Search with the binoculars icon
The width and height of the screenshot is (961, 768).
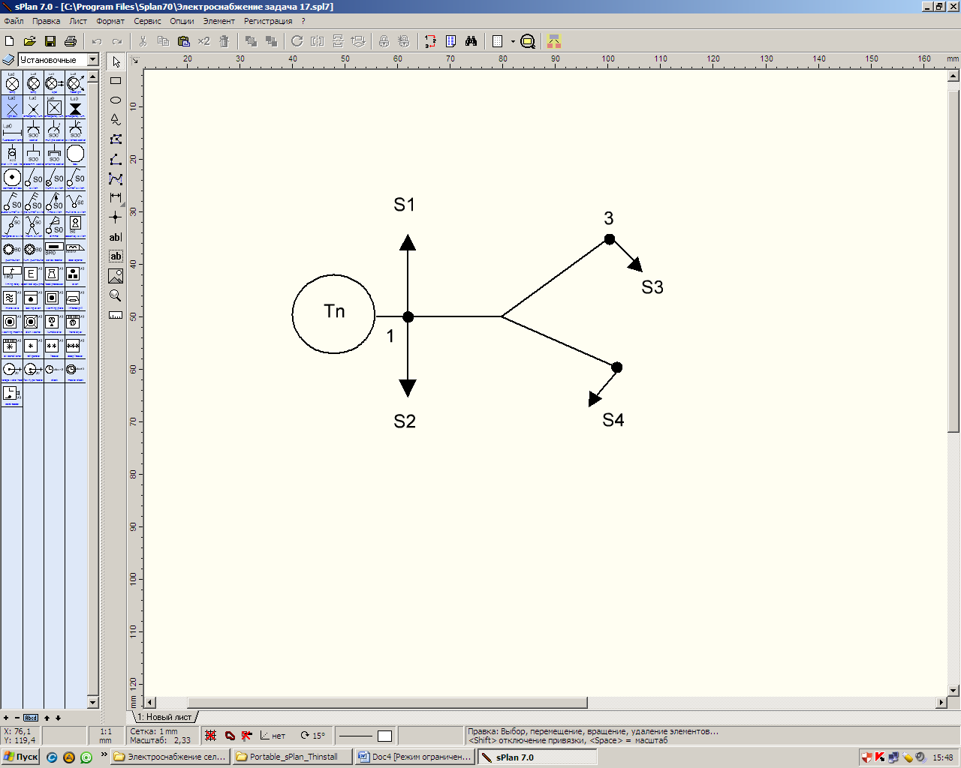pyautogui.click(x=471, y=41)
